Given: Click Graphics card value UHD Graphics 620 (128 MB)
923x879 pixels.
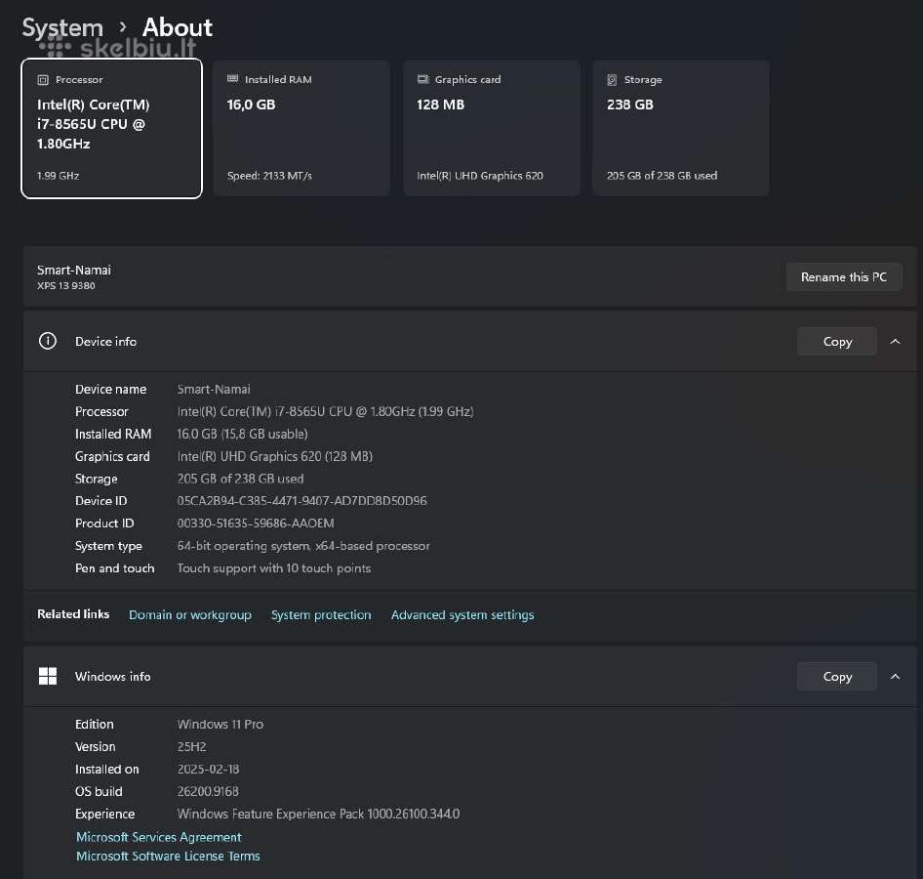Looking at the screenshot, I should coord(275,456).
